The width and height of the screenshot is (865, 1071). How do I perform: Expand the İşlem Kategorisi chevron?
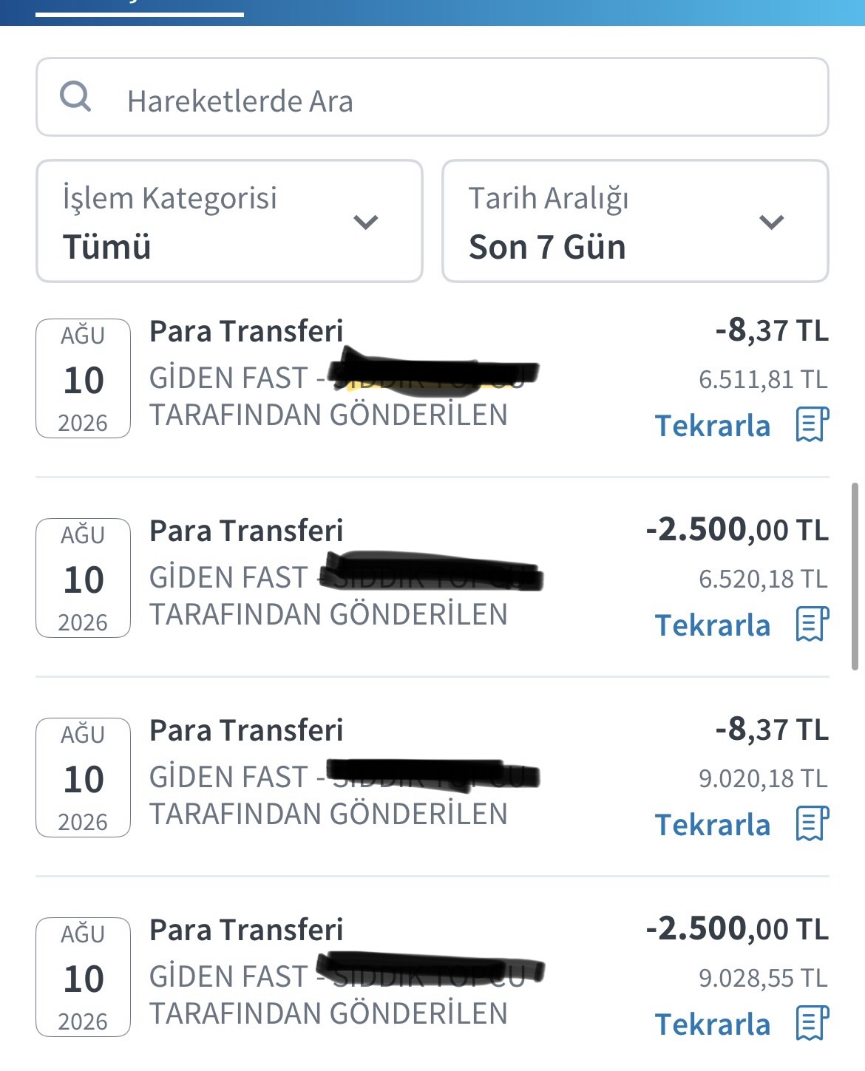coord(366,222)
